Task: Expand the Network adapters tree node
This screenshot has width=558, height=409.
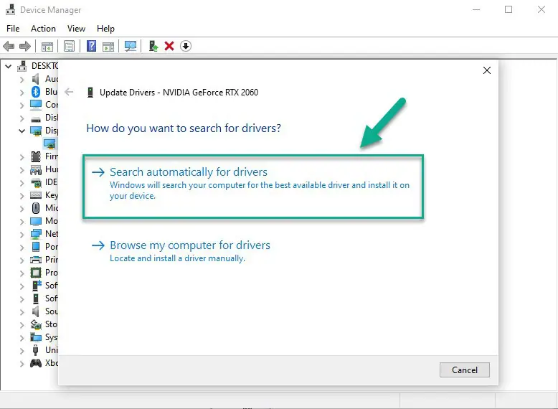Action: 22,235
